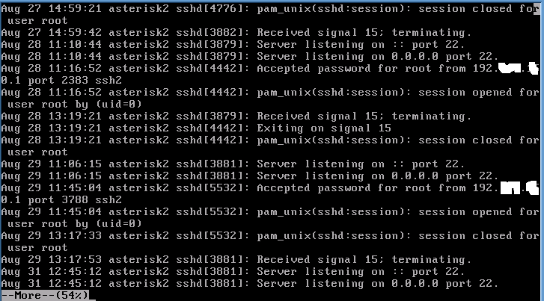Click the "Aug 27 14:59:42" timestamp
Image resolution: width=544 pixels, height=301 pixels.
click(49, 32)
